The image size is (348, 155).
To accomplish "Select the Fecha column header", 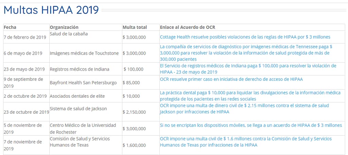I will 10,27.
